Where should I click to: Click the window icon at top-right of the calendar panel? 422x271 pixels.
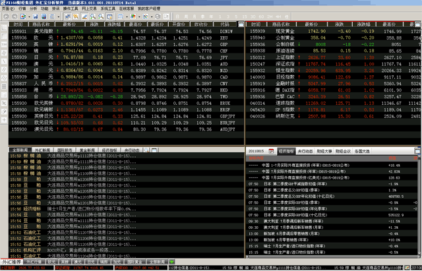click(417, 151)
